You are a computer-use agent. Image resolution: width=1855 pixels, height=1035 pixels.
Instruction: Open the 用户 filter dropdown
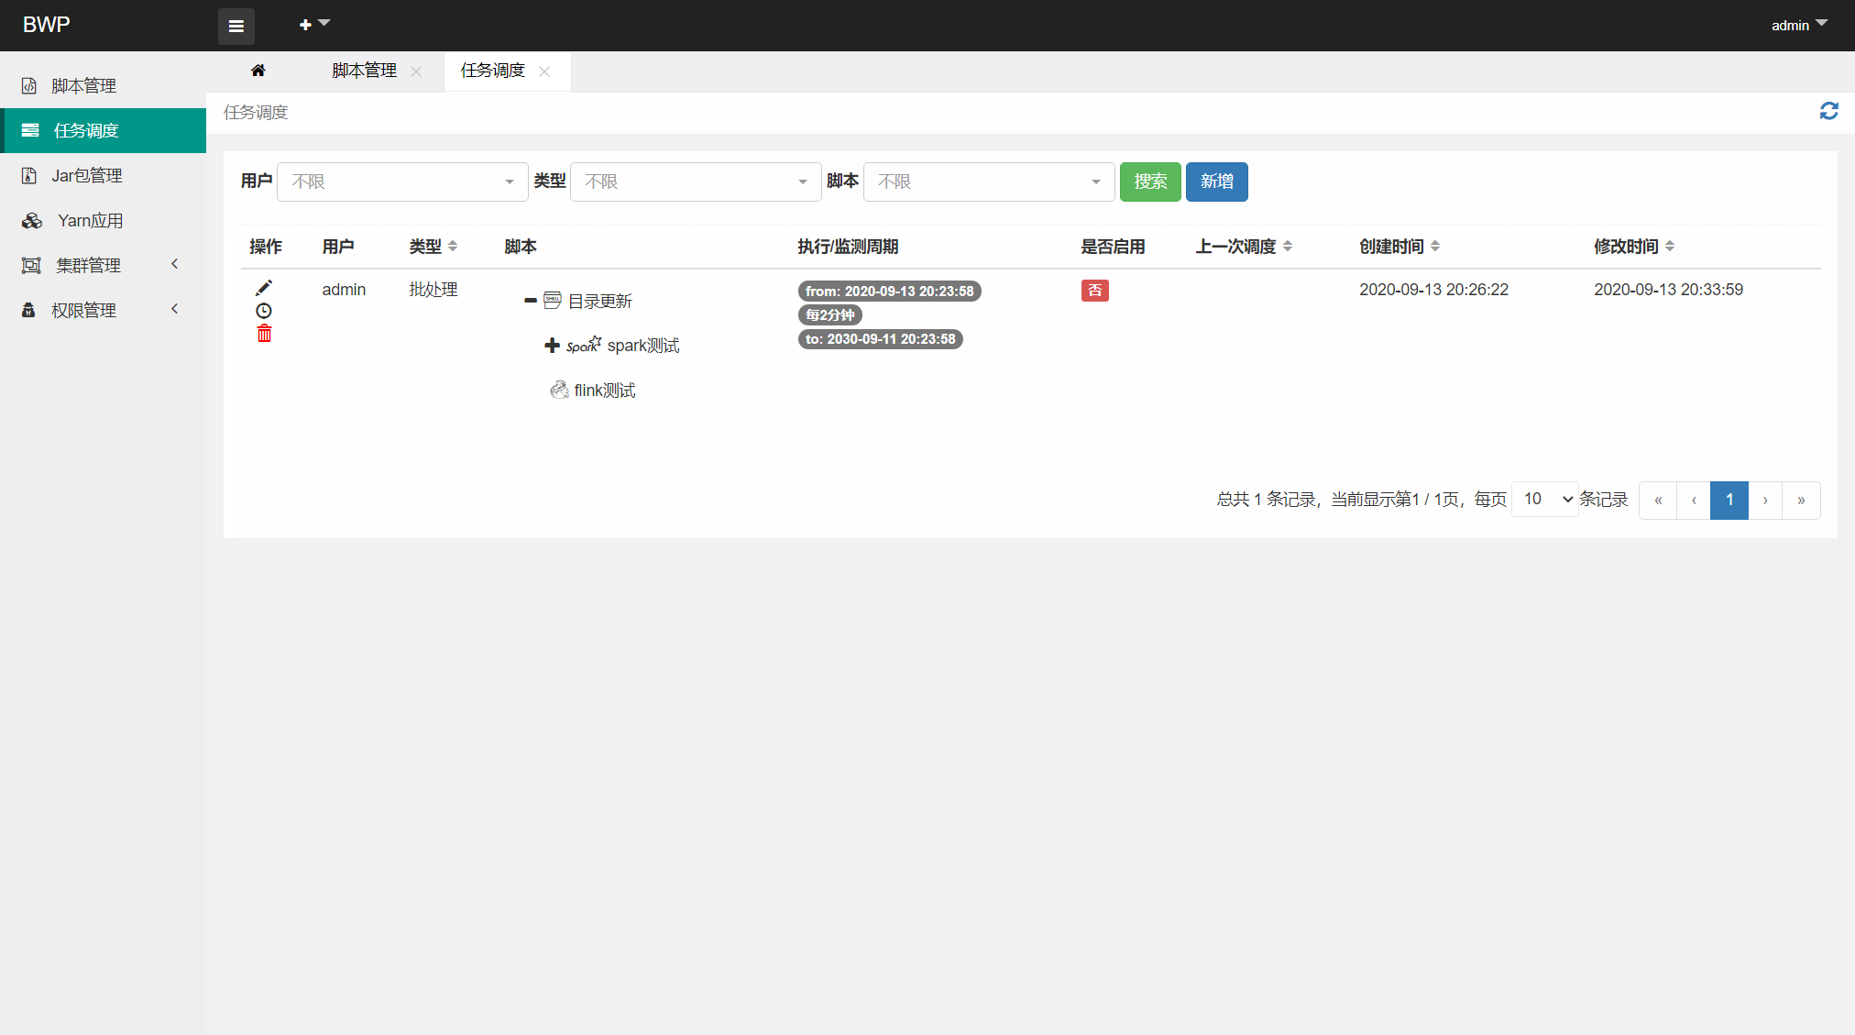(x=401, y=182)
